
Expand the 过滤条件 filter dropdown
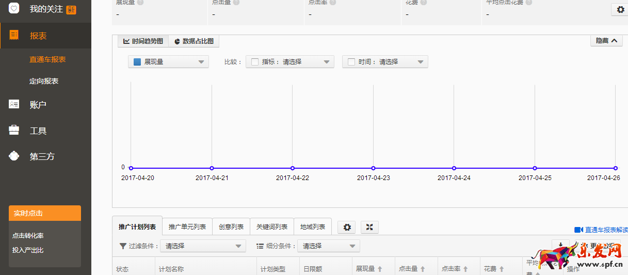click(x=203, y=246)
